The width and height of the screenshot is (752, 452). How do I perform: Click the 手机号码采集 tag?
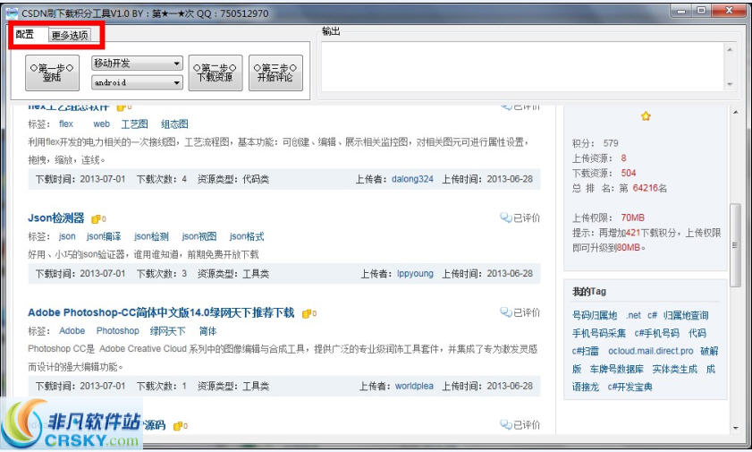pos(599,333)
